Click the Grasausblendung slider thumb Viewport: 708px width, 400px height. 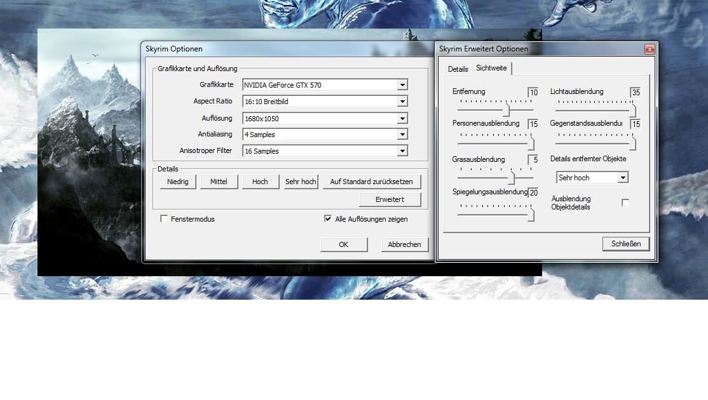tap(511, 178)
